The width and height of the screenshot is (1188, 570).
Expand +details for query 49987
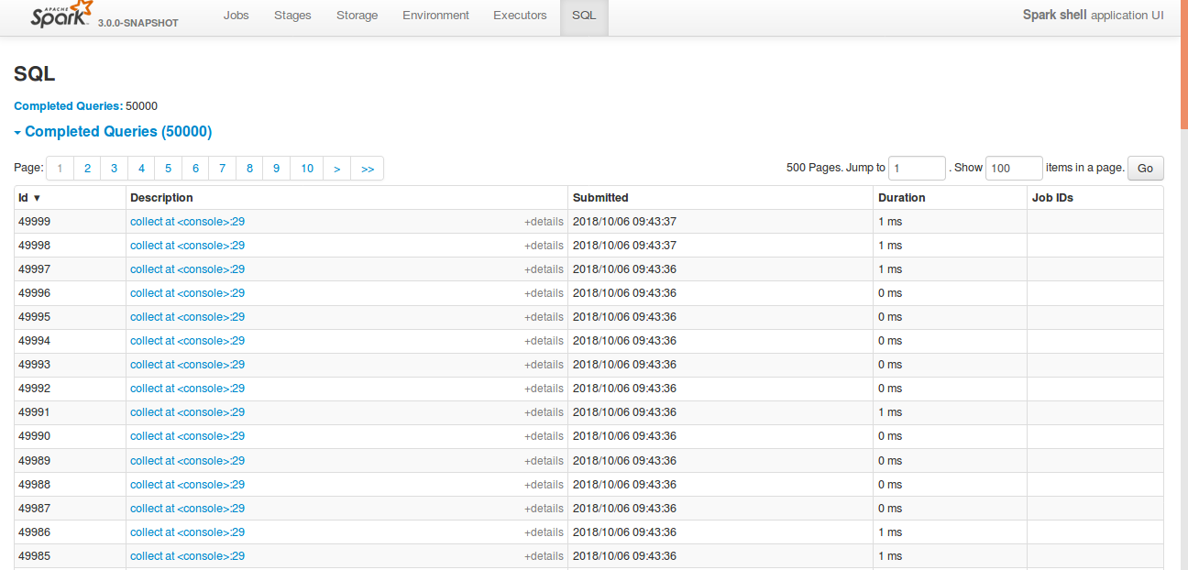(x=544, y=509)
